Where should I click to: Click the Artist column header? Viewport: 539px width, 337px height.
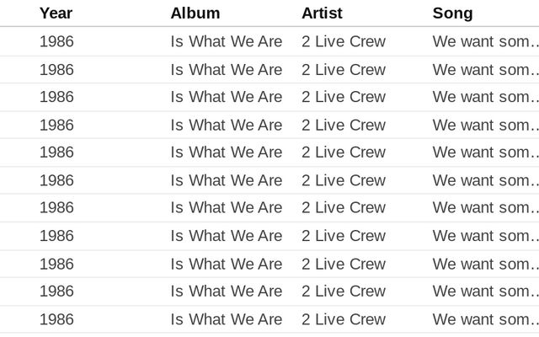click(322, 13)
